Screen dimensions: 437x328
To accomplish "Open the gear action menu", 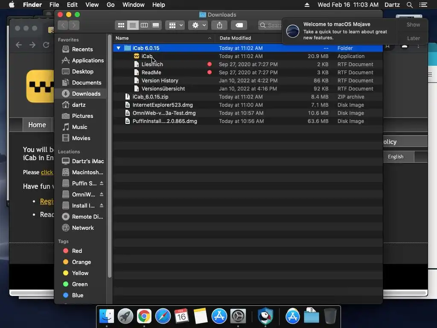I will [198, 25].
